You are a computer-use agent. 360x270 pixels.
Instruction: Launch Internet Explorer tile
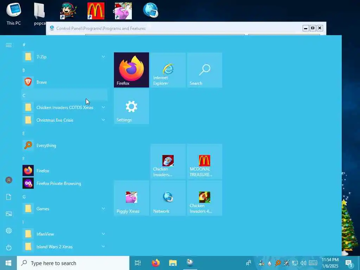pos(168,70)
